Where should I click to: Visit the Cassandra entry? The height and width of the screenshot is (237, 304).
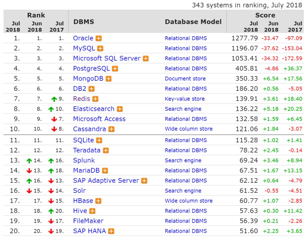pyautogui.click(x=90, y=129)
